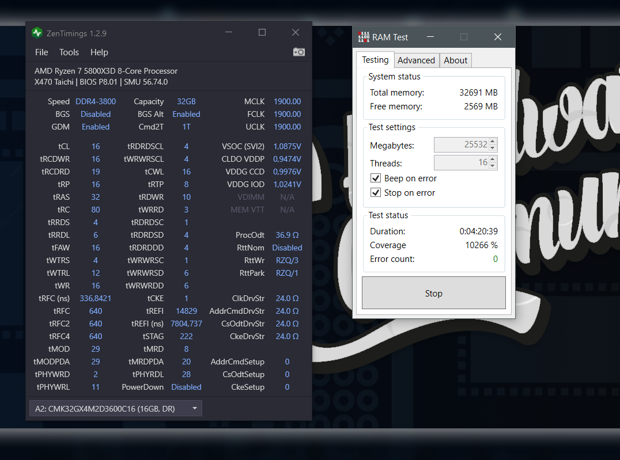The image size is (620, 460).
Task: Click the Coverage value 10266 %
Action: coord(481,245)
